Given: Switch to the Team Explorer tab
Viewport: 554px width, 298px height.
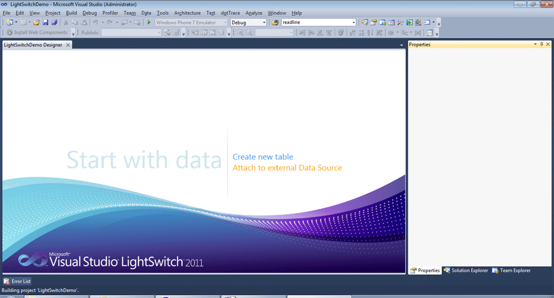Looking at the screenshot, I should (511, 270).
